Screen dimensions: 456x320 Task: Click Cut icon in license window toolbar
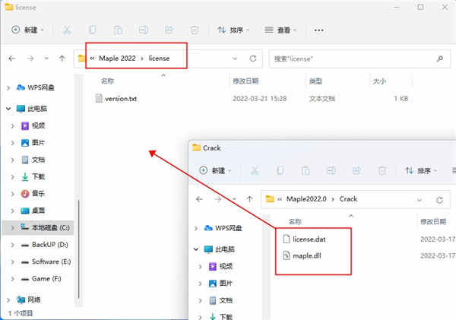67,30
